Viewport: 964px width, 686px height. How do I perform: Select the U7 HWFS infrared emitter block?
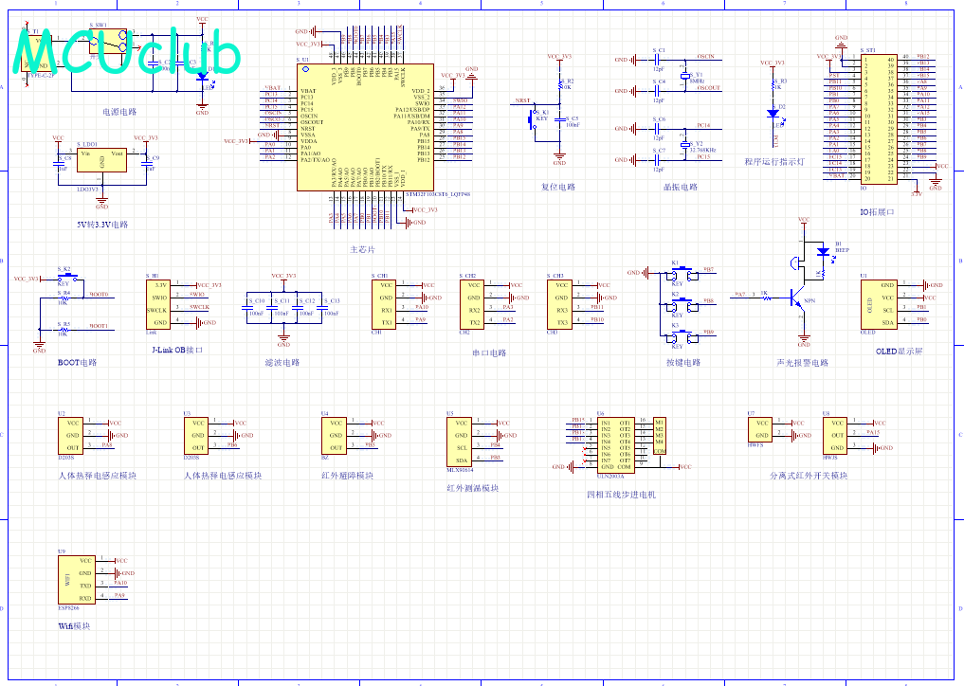760,429
